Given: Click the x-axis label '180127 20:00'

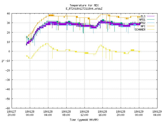Looking at the screenshot, I should [11, 113].
